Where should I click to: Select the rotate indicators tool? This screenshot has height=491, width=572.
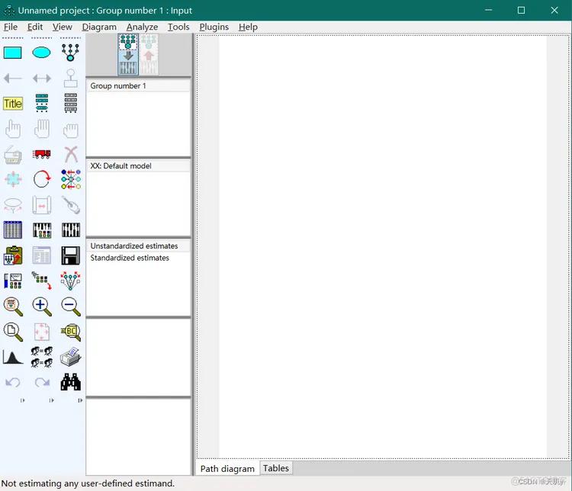(x=42, y=179)
